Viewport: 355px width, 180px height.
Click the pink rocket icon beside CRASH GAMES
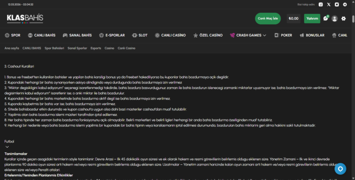(233, 35)
